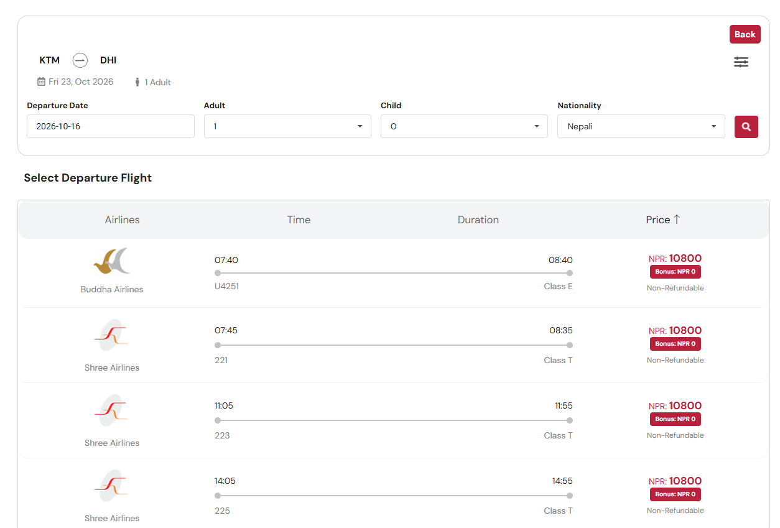Viewport: 780px width, 528px height.
Task: Click the Time column header
Action: coord(299,220)
